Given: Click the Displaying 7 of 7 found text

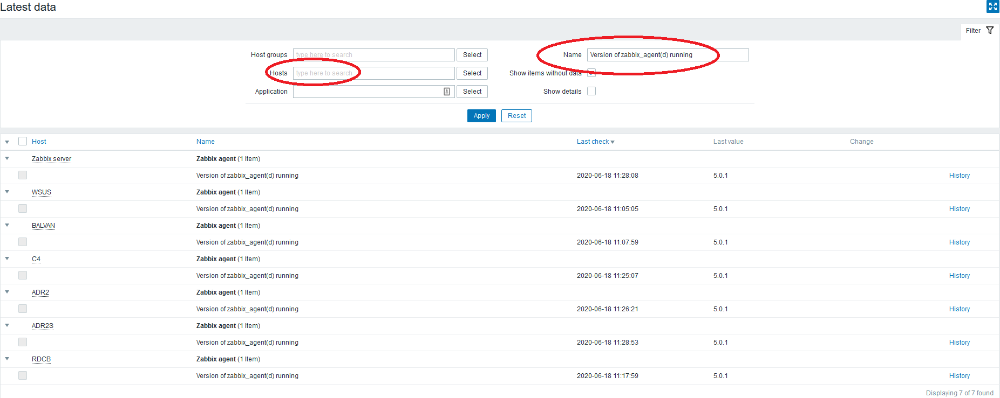Looking at the screenshot, I should coord(960,393).
